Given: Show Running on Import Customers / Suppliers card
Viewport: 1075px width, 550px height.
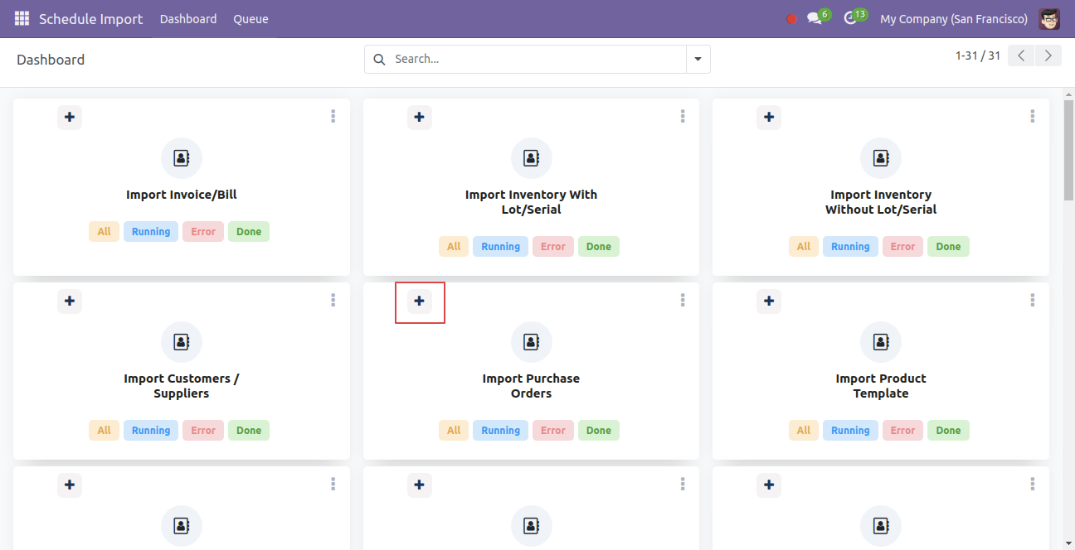Looking at the screenshot, I should pos(151,431).
